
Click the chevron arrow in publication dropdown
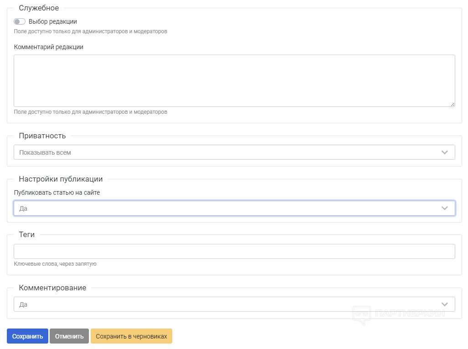pos(445,208)
